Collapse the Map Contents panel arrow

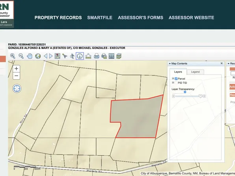pos(170,64)
